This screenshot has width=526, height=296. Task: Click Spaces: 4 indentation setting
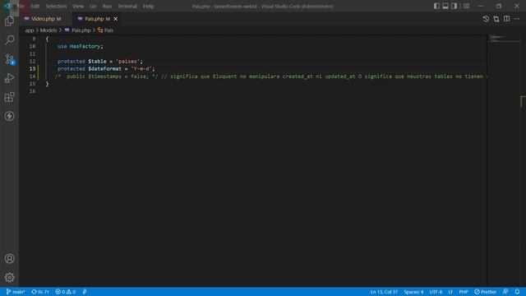point(413,292)
